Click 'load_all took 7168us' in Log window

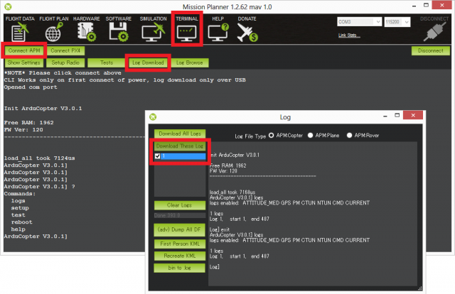tap(232, 192)
